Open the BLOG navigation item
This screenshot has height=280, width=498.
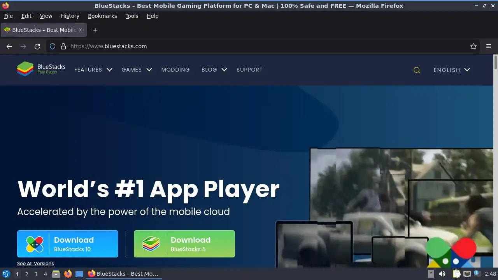(x=209, y=70)
